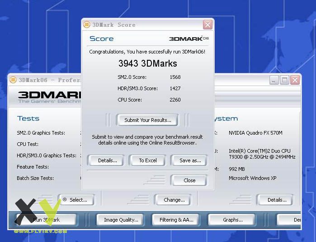316x242 pixels.
Task: Click Intel(R) Core(TM)2 Duo CPU text
Action: click(x=259, y=151)
